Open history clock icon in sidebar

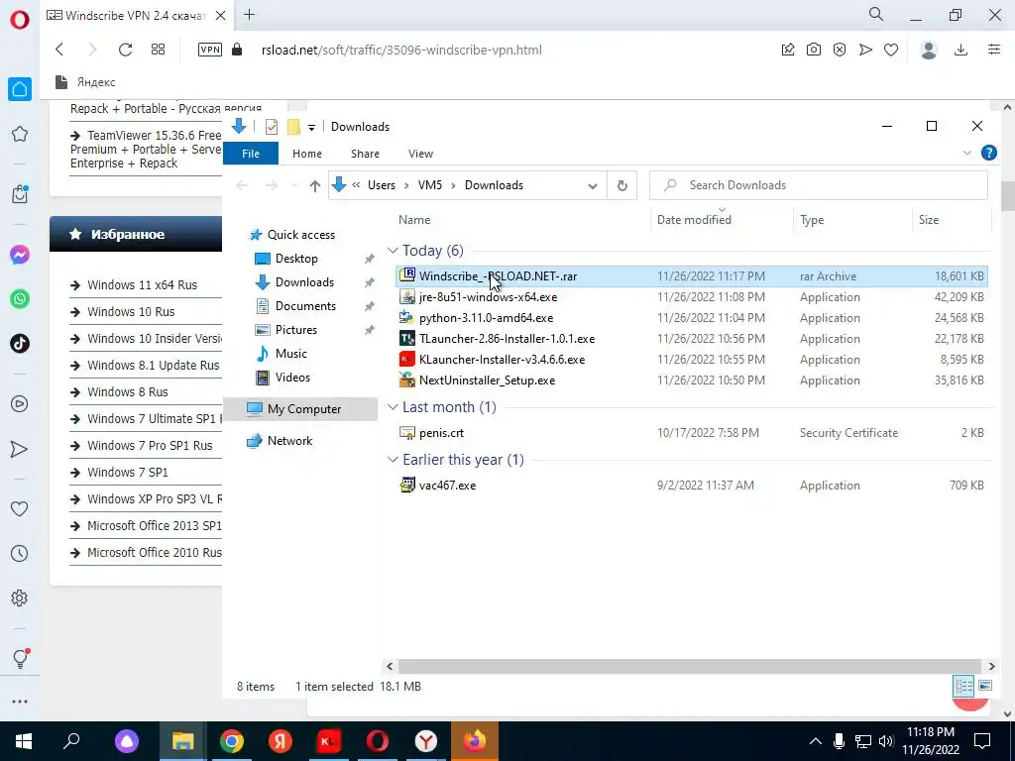20,553
